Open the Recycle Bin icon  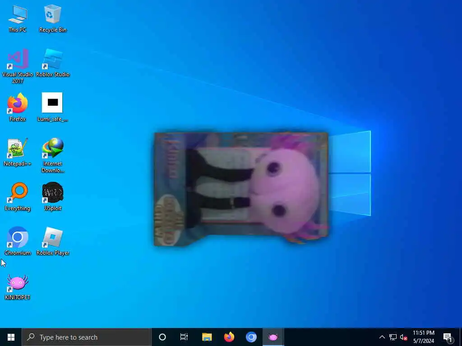click(x=53, y=18)
